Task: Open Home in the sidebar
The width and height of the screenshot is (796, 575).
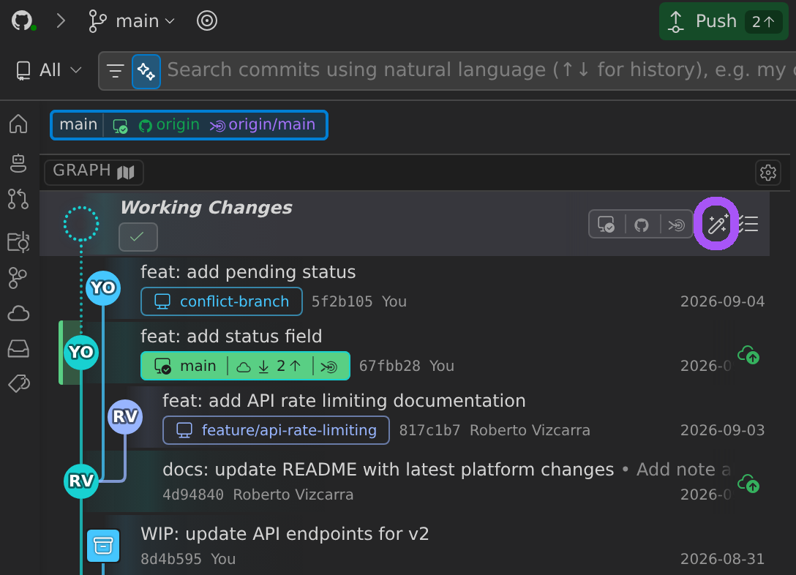Action: point(18,124)
